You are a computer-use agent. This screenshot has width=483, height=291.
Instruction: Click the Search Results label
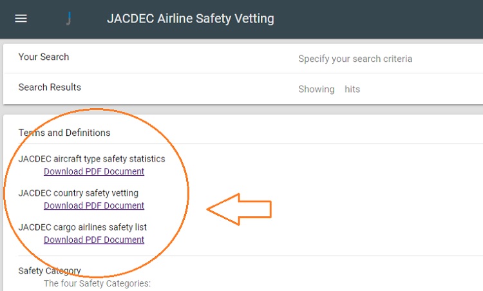tap(50, 87)
